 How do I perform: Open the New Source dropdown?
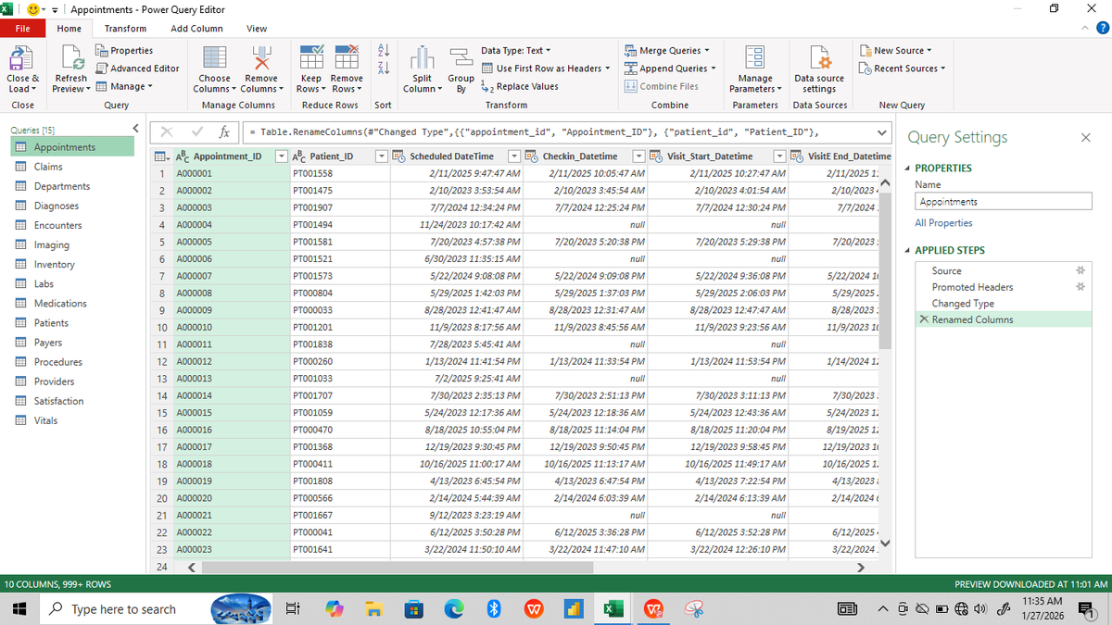click(x=896, y=50)
